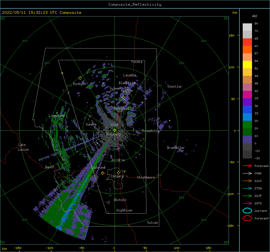Click the Ponoka label
This screenshot has height=252, width=270.
click(x=137, y=62)
